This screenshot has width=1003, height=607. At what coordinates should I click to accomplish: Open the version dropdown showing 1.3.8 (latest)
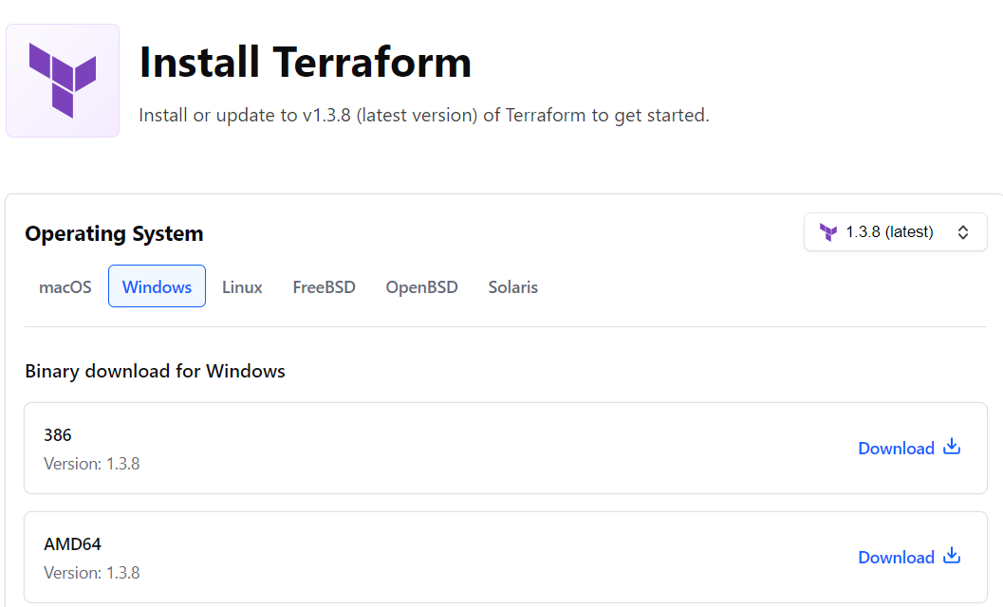coord(895,231)
